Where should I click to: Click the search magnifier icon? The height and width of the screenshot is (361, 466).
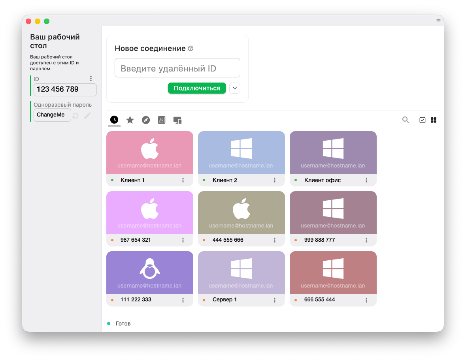(x=406, y=120)
